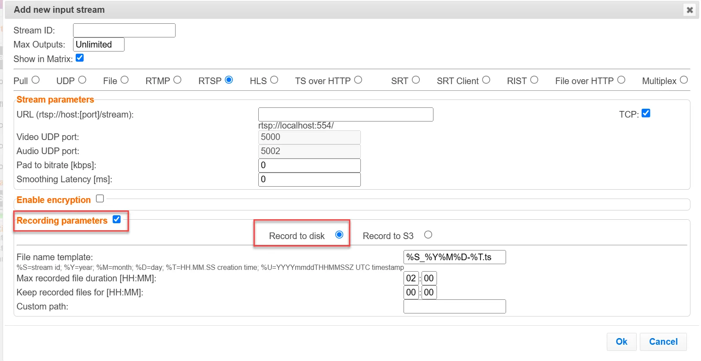
Task: Select the Pull input type
Action: click(36, 80)
